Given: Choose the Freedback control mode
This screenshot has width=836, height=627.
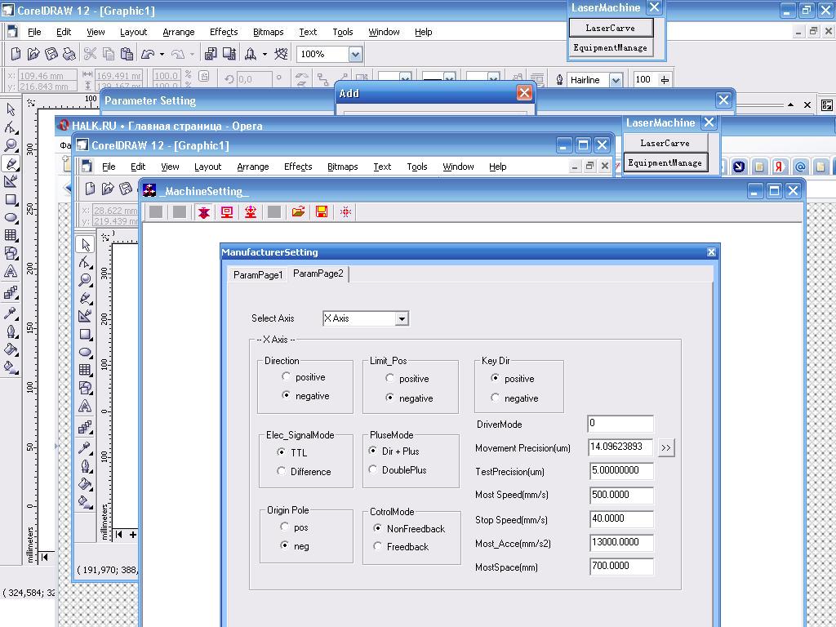Looking at the screenshot, I should [377, 546].
